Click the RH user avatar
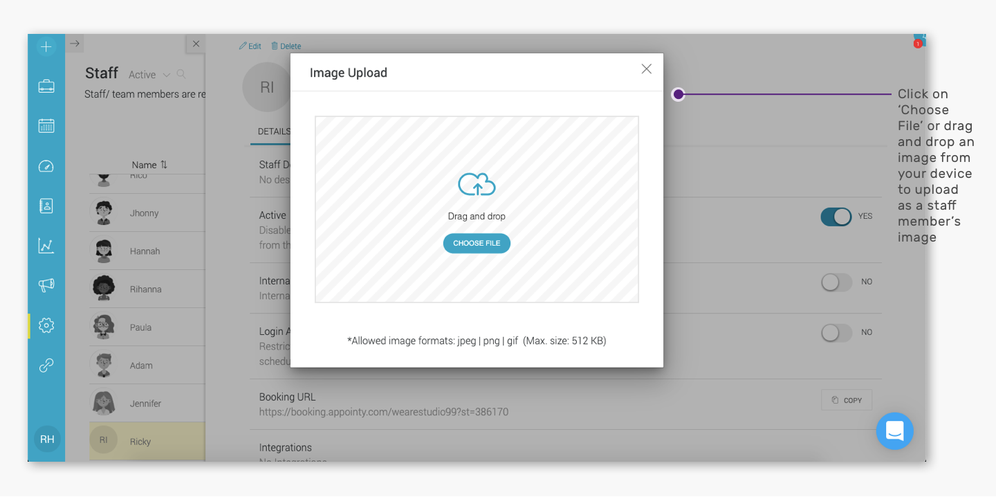 point(47,439)
